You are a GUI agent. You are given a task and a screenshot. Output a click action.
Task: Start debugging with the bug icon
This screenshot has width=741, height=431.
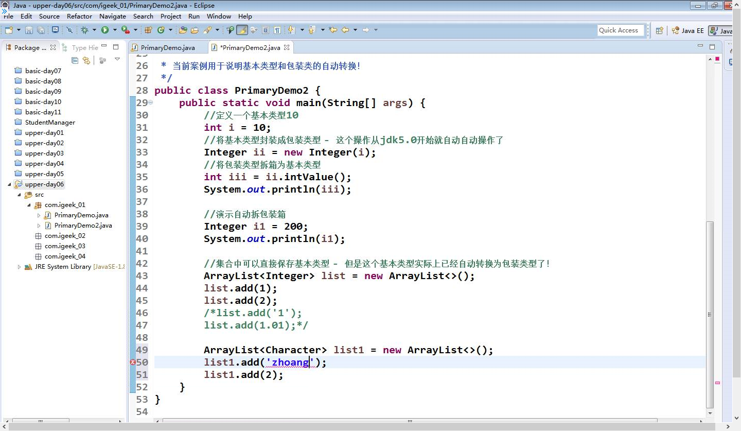coord(84,30)
